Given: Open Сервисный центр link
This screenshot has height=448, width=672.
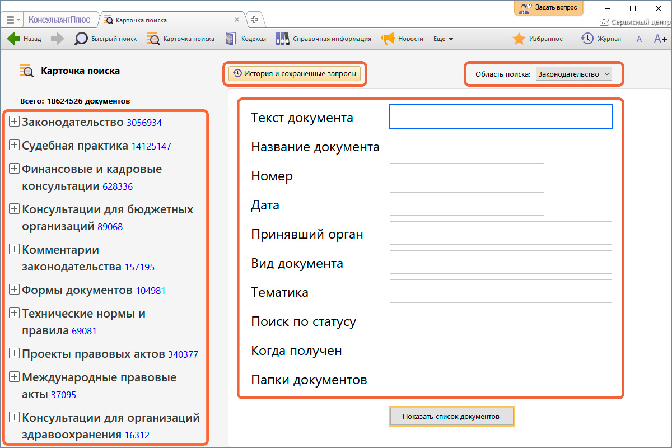Looking at the screenshot, I should (x=636, y=22).
